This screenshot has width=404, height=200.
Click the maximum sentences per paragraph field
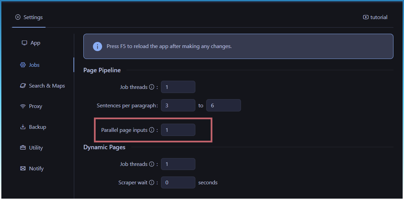point(223,106)
